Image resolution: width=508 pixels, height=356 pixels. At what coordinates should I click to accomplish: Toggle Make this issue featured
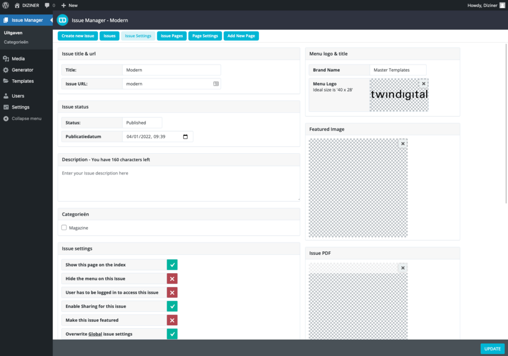(x=172, y=320)
